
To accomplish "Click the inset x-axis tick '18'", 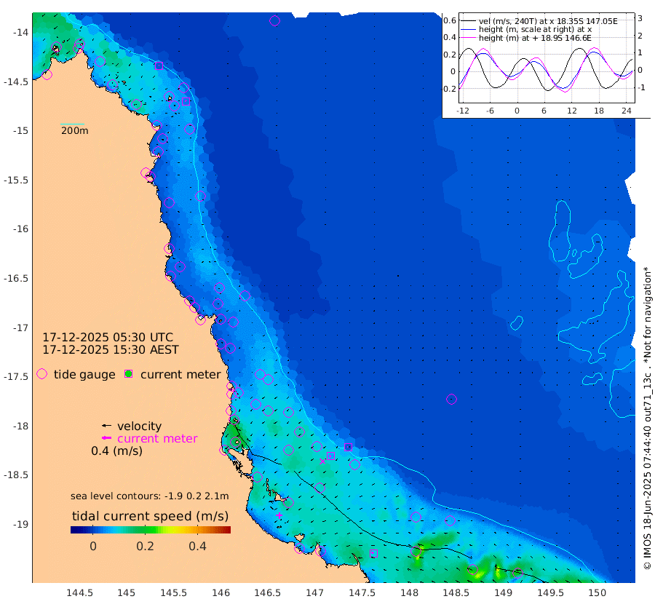I will pyautogui.click(x=599, y=111).
